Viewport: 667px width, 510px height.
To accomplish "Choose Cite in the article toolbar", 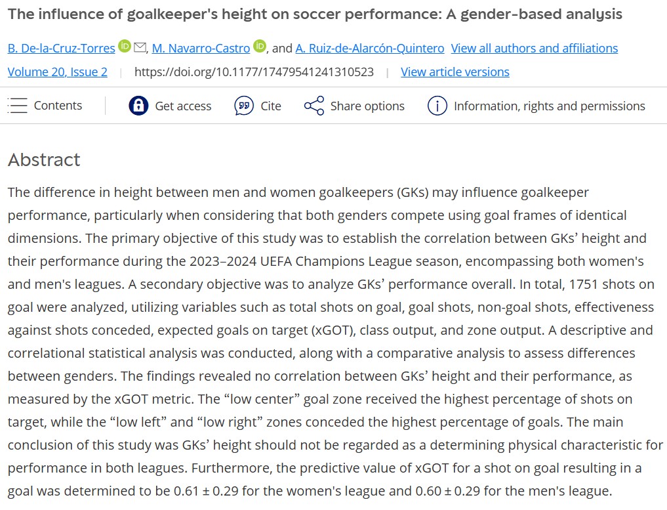I will pyautogui.click(x=257, y=106).
